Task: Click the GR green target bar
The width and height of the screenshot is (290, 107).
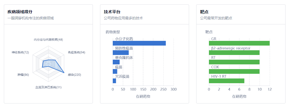Action: pyautogui.click(x=239, y=43)
